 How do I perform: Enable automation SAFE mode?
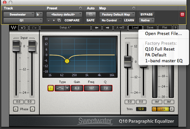pyautogui.click(x=90, y=20)
